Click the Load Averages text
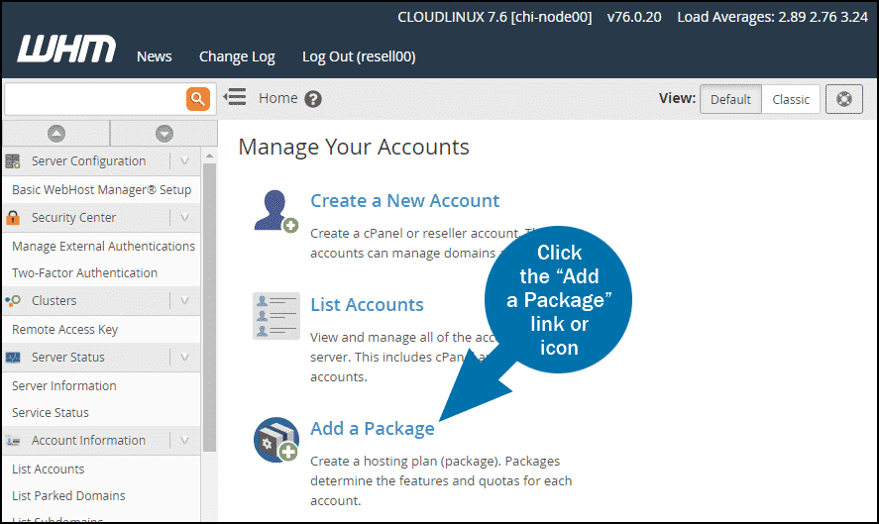 [x=773, y=18]
